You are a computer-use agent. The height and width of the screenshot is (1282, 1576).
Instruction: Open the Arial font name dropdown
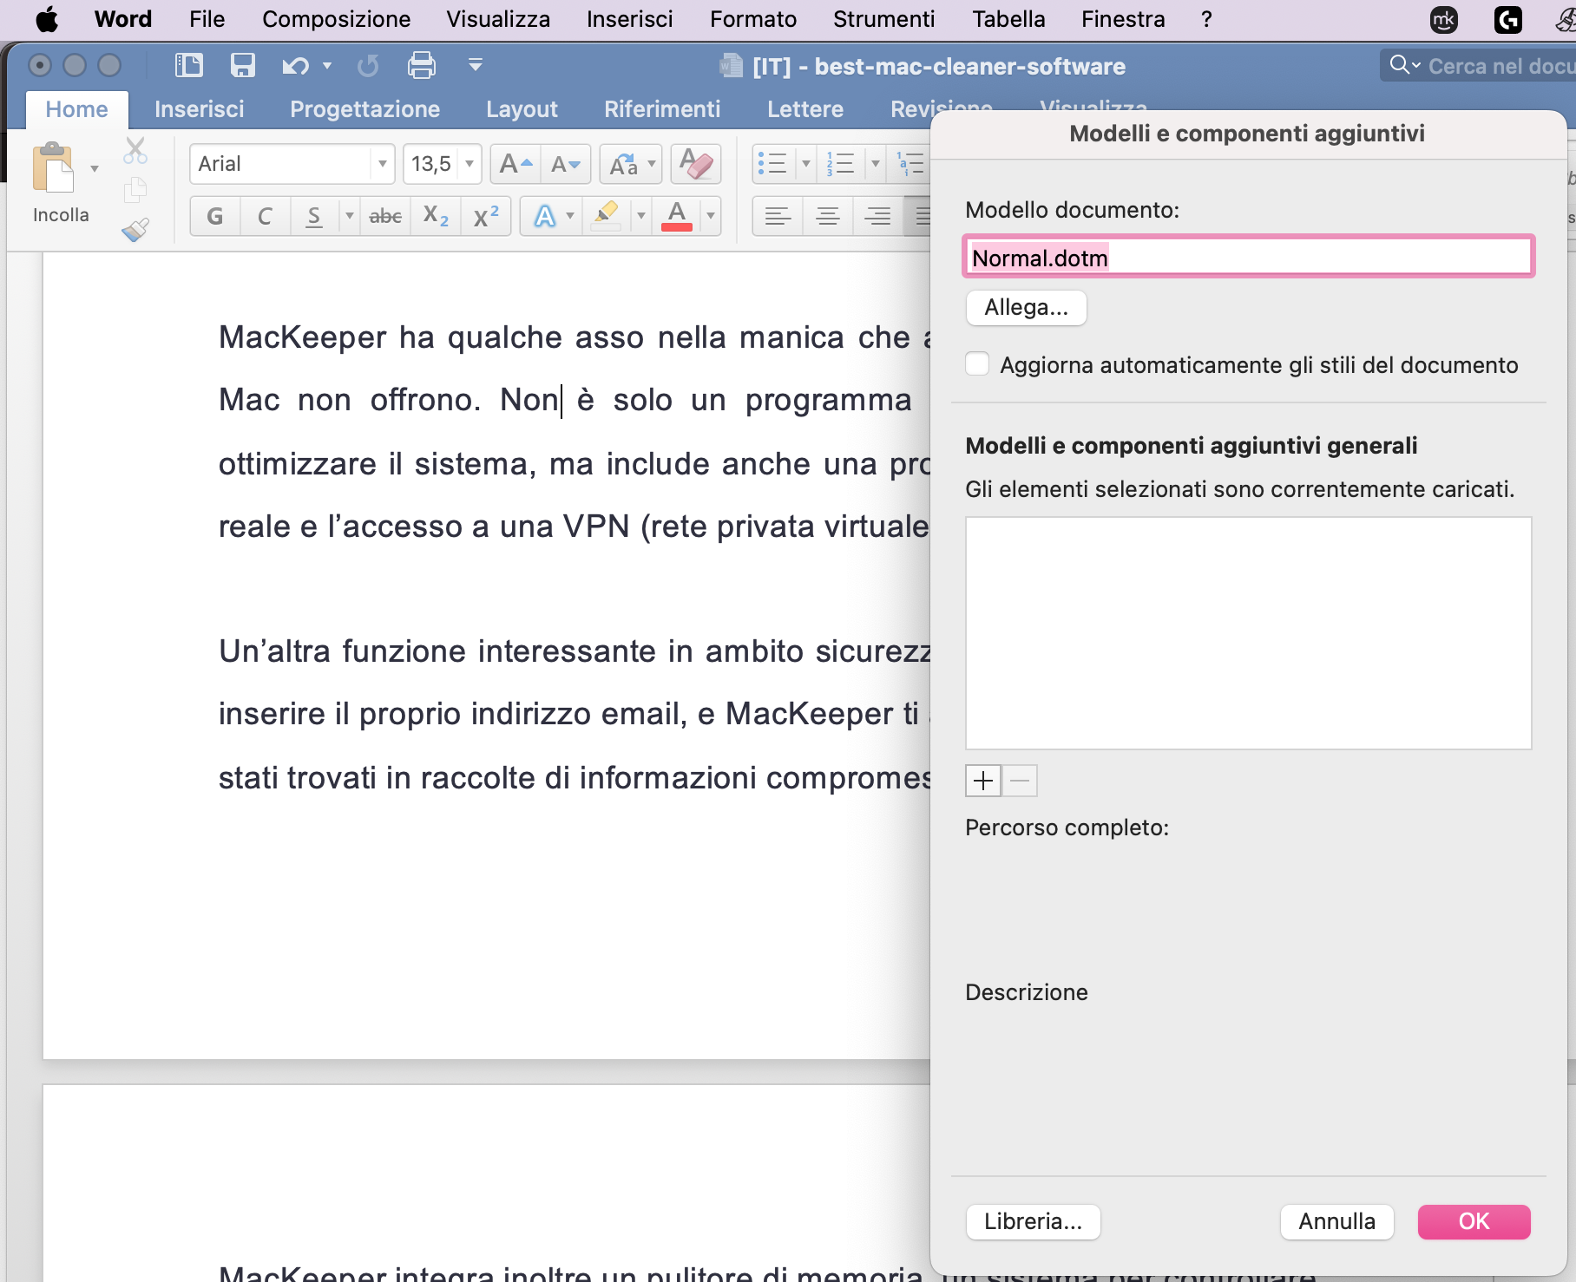(x=382, y=164)
